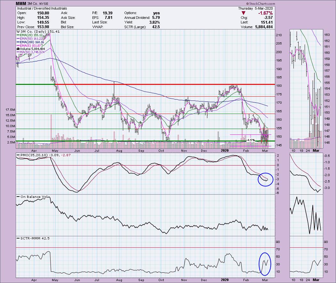Click the EMA(20) 155.12 legend entry
Viewport: 336px width, 283px height.
point(29,35)
